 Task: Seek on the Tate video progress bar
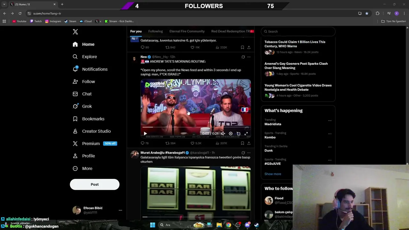click(196, 127)
